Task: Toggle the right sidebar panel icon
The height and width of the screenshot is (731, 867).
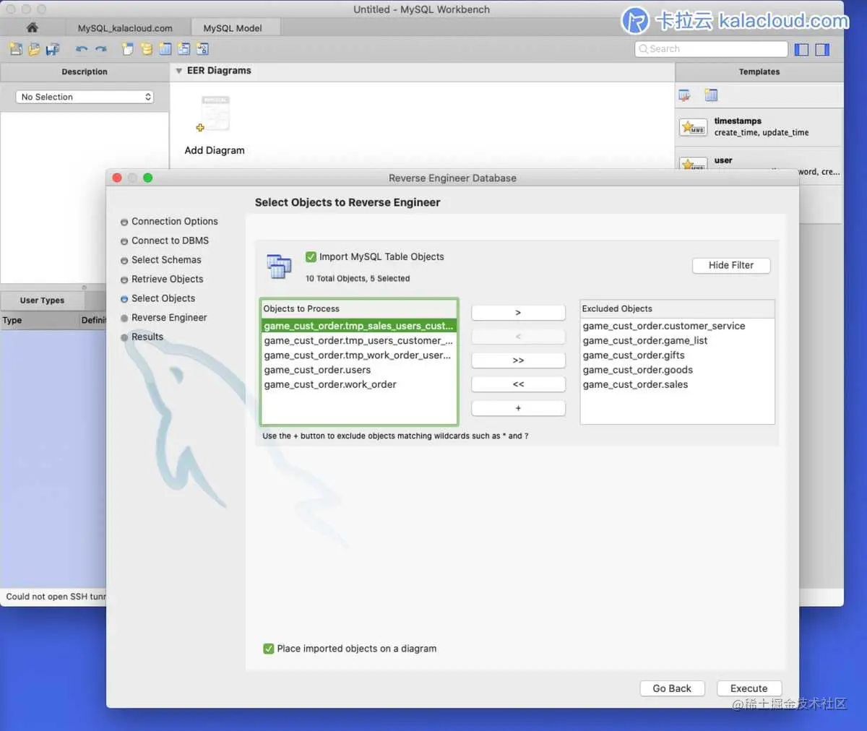Action: tap(822, 49)
